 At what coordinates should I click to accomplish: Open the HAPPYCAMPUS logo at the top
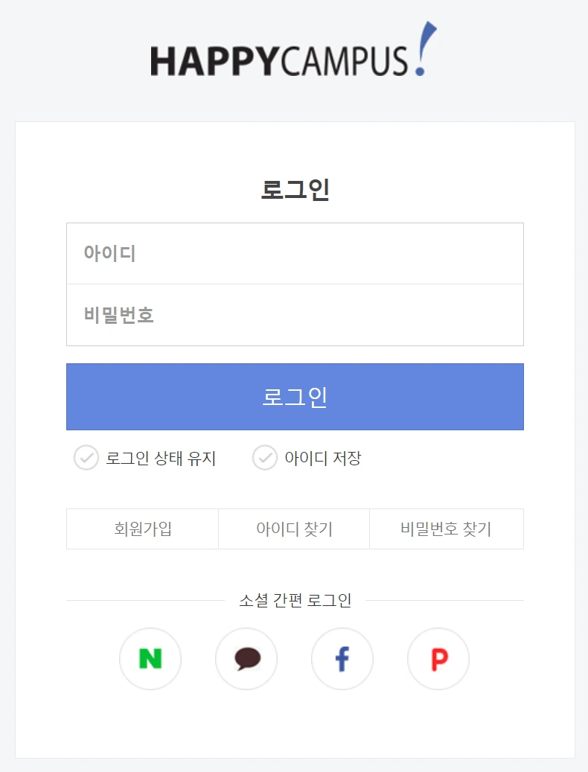[x=293, y=50]
